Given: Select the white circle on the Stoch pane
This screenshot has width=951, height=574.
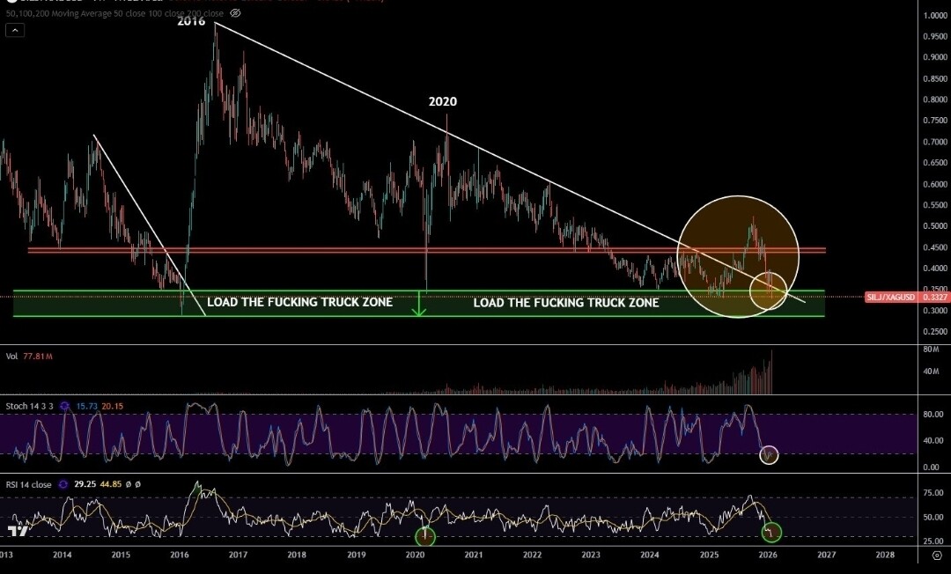Looking at the screenshot, I should tap(769, 455).
